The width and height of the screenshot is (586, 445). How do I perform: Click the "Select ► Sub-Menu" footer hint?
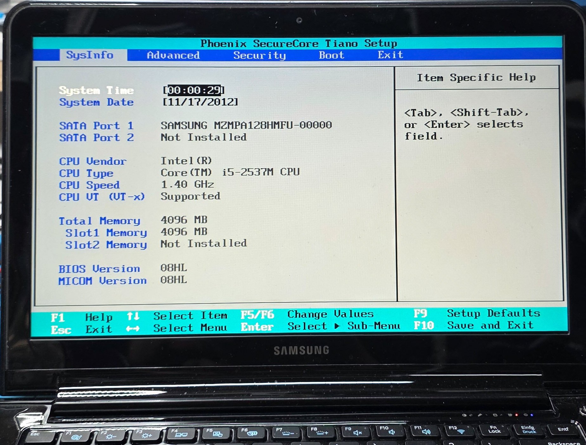(344, 326)
